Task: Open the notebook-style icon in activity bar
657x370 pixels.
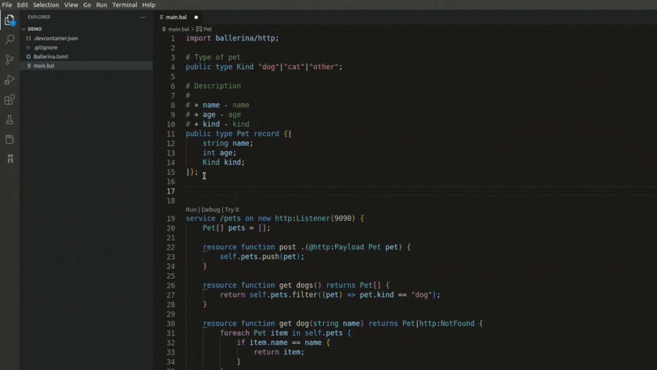Action: pos(10,139)
